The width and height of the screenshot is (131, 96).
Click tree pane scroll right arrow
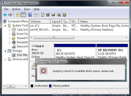coord(26,86)
